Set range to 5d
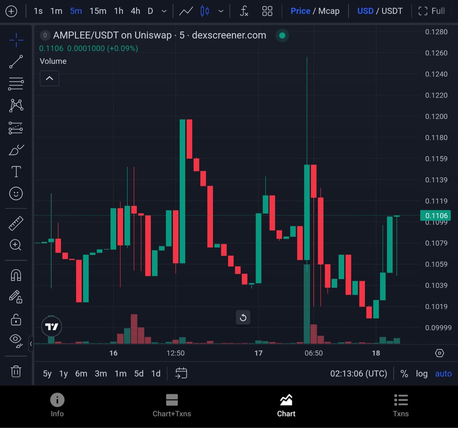Viewport: 458px width, 428px height. 139,373
